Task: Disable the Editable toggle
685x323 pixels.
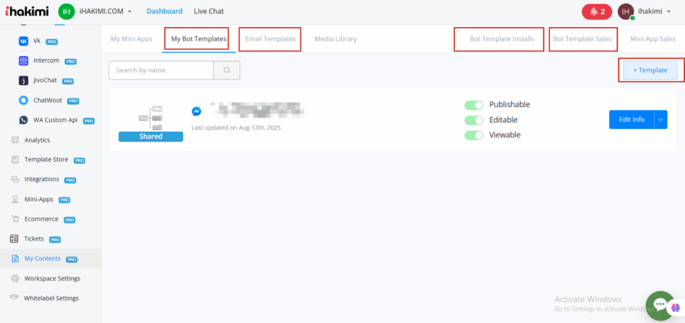Action: point(474,120)
